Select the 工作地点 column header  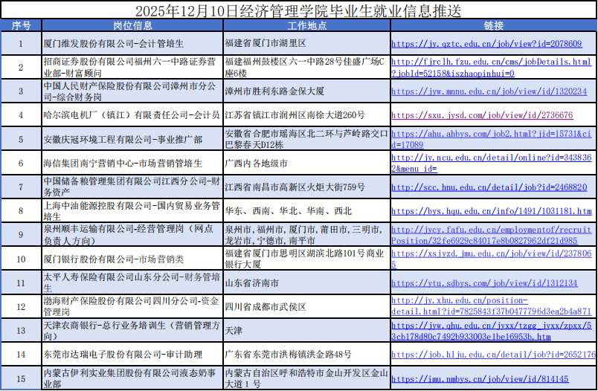(x=306, y=25)
